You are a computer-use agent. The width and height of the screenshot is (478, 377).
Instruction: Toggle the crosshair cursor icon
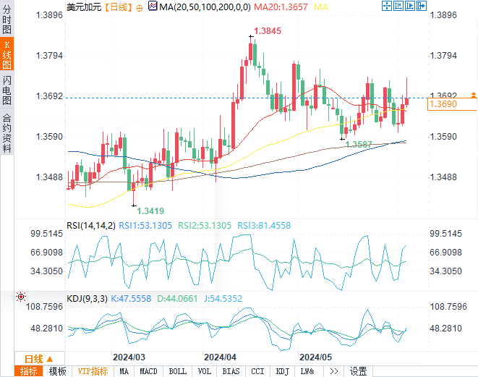pyautogui.click(x=387, y=6)
